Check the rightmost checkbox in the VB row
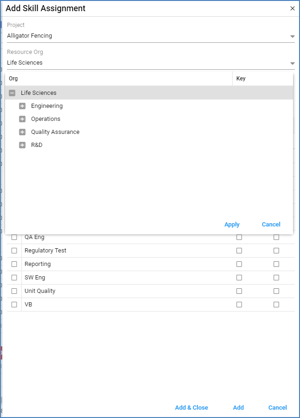 [x=276, y=305]
